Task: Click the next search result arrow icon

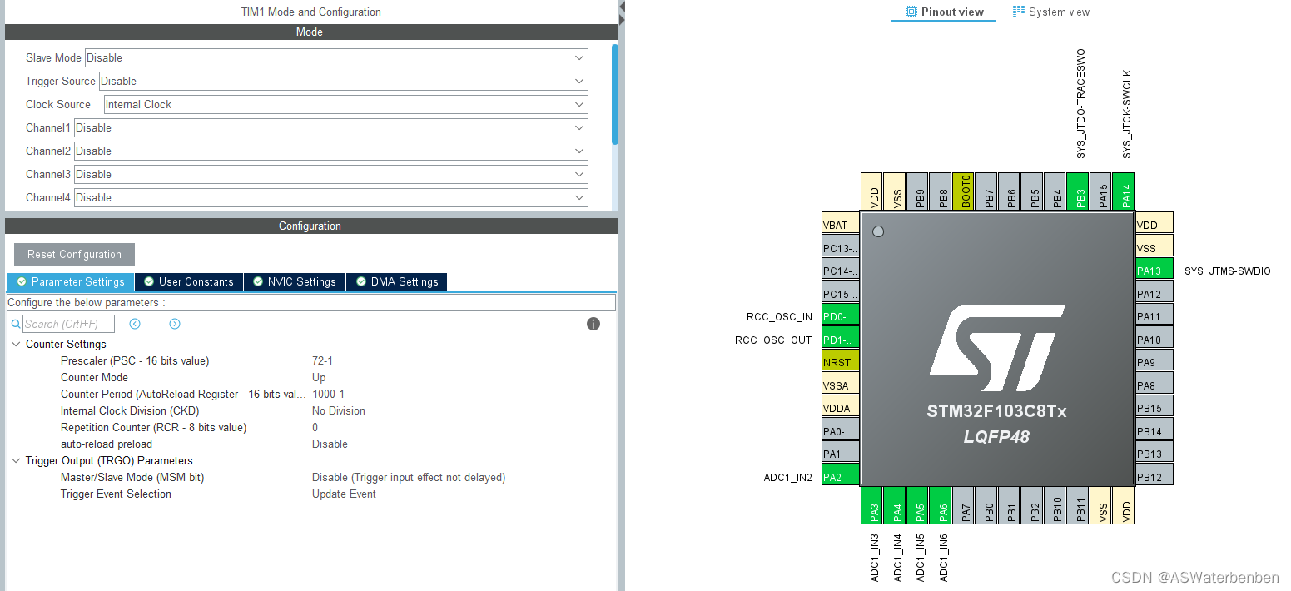Action: (174, 324)
